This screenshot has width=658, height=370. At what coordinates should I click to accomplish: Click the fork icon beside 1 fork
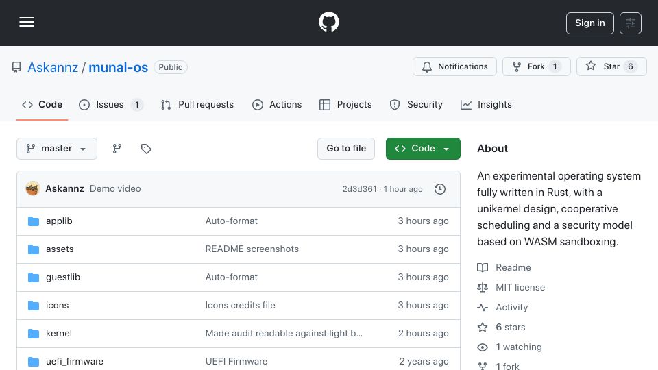483,366
